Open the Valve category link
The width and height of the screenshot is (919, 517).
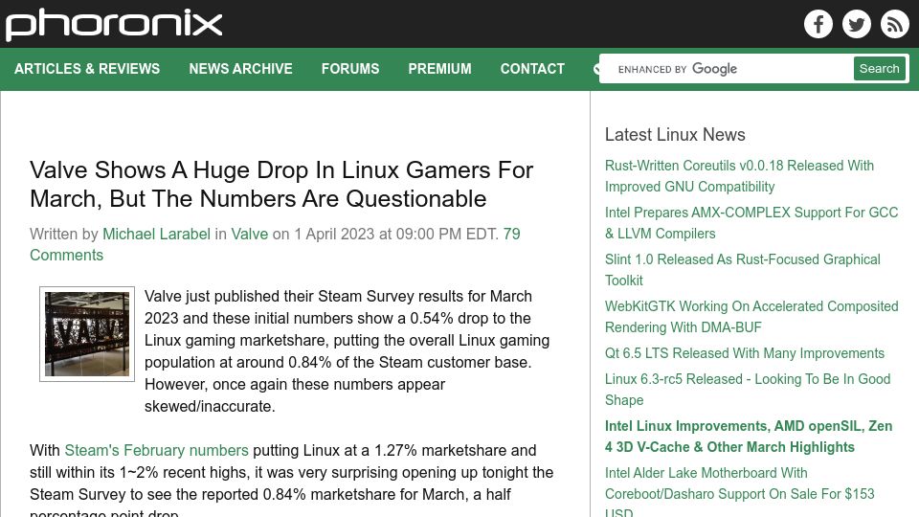coord(249,234)
